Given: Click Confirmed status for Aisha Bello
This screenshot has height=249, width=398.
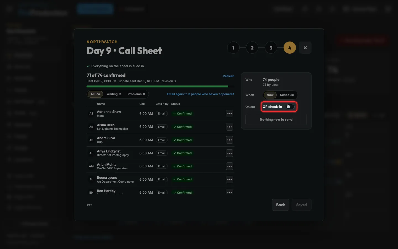Looking at the screenshot, I should (182, 127).
